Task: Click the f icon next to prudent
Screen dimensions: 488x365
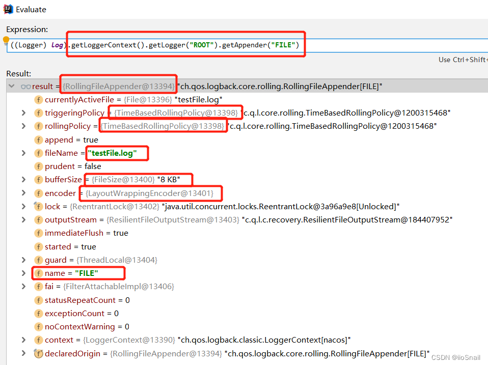Action: click(39, 166)
